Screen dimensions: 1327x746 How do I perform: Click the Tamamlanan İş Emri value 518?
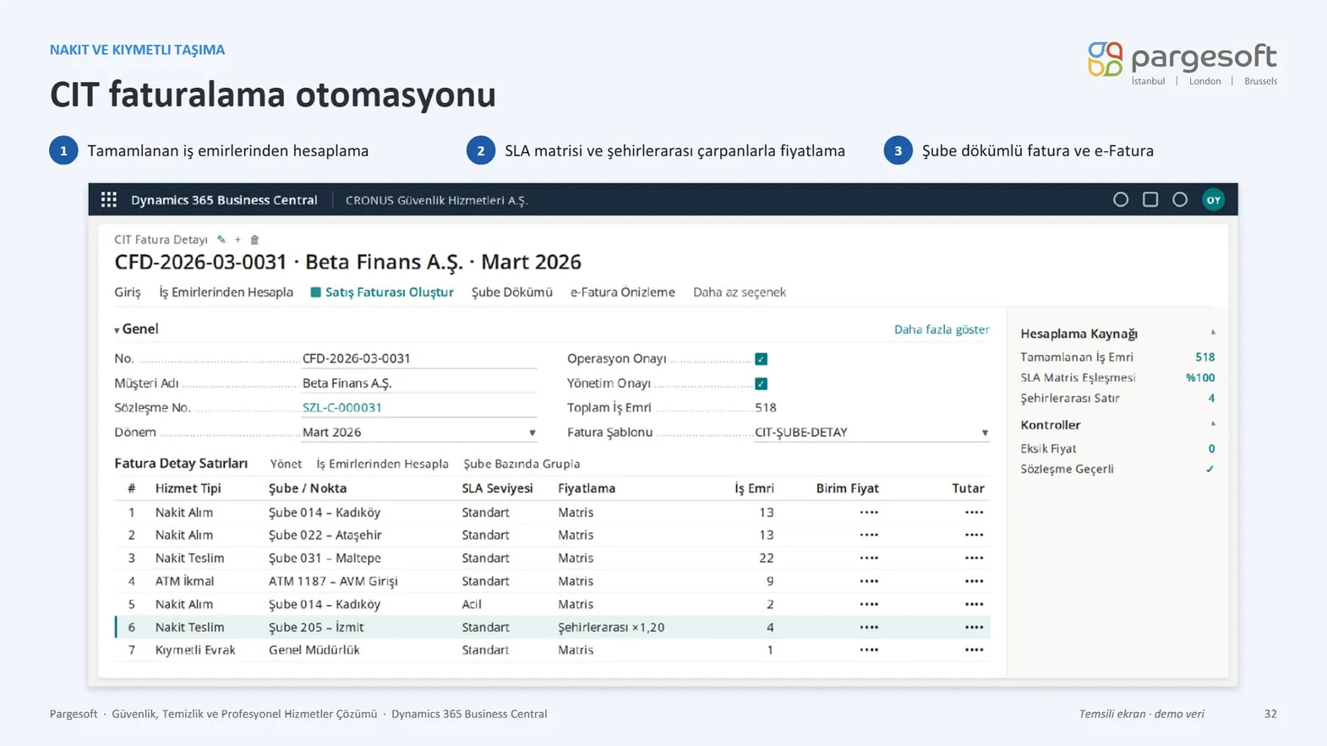[x=1205, y=357]
